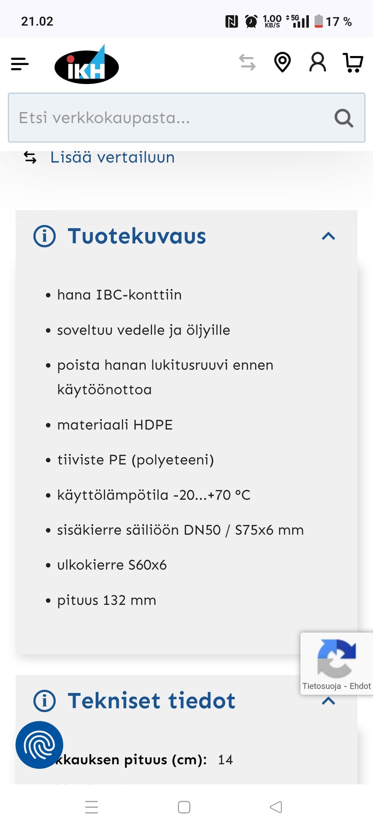
Task: Click the Tuotekuvaus heading
Action: tap(137, 236)
